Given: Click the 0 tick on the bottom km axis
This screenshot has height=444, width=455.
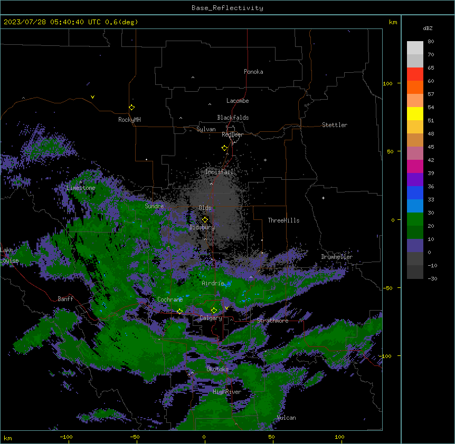Looking at the screenshot, I should (204, 437).
